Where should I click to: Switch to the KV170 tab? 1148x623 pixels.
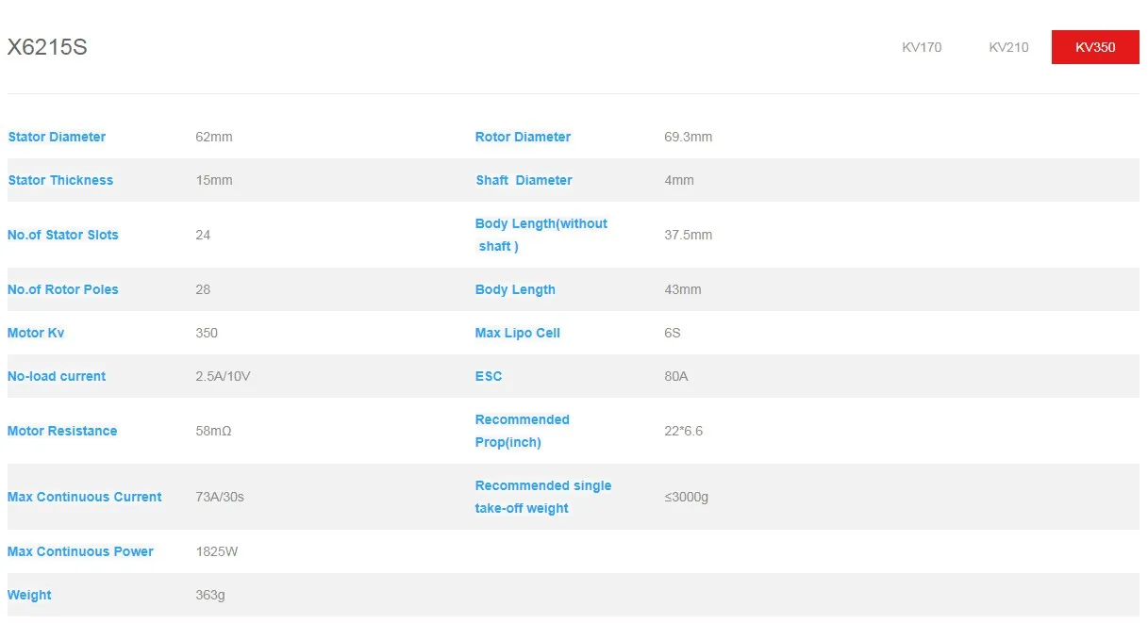point(922,47)
